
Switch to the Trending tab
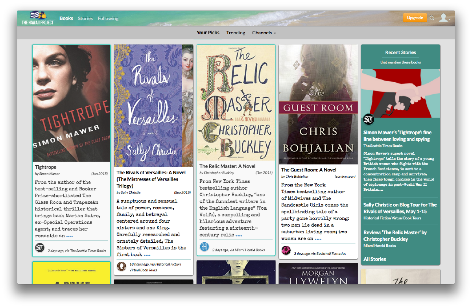(236, 33)
